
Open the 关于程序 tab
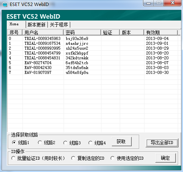coord(59,25)
